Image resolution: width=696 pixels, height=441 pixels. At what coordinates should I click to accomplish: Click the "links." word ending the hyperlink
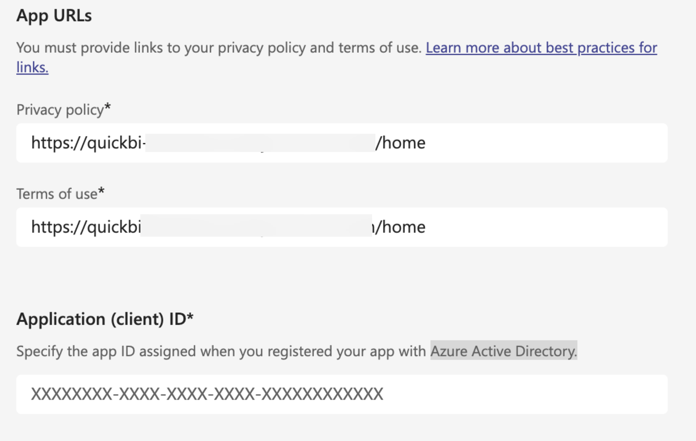[x=32, y=67]
